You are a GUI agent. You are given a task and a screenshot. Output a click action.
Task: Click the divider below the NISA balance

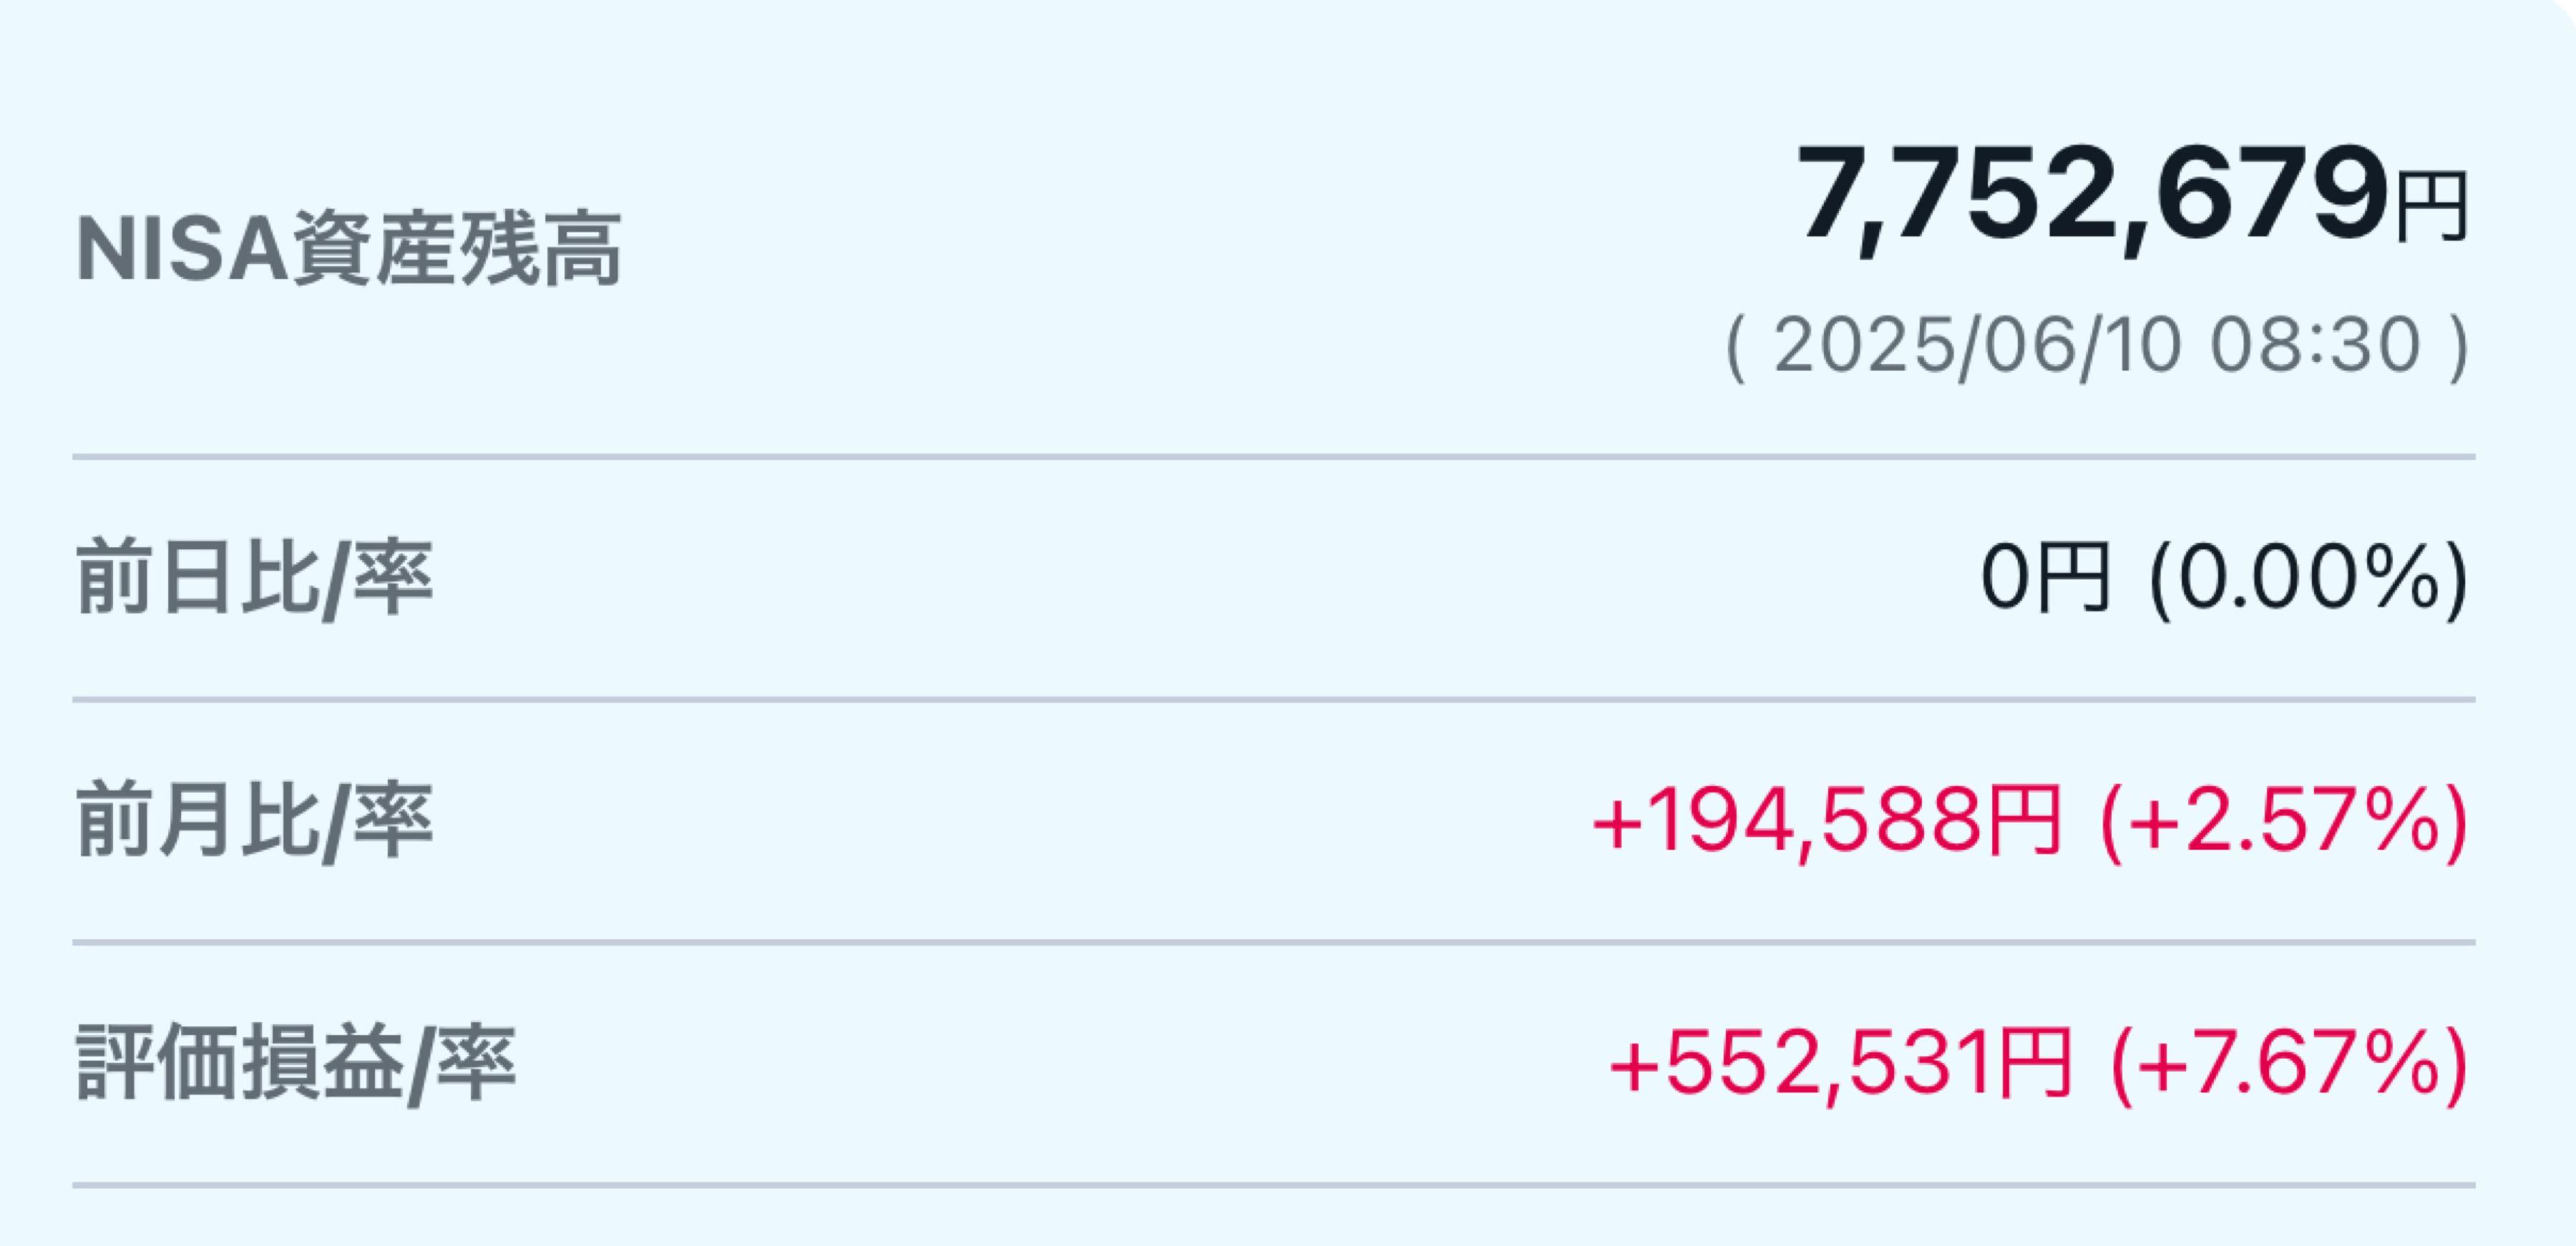[1274, 457]
